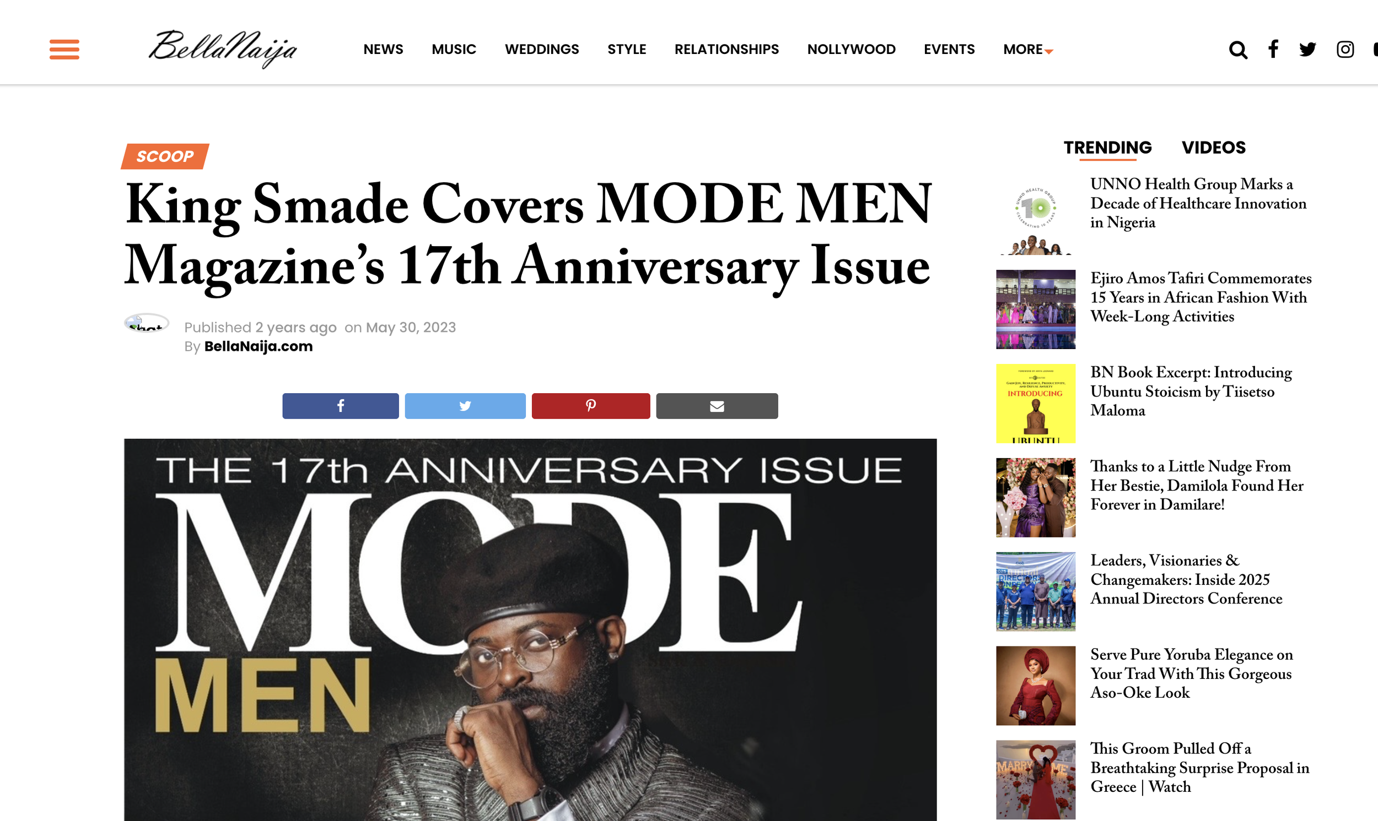Screen dimensions: 1378x821
Task: Open the BellaNaija.com author link
Action: [x=258, y=346]
